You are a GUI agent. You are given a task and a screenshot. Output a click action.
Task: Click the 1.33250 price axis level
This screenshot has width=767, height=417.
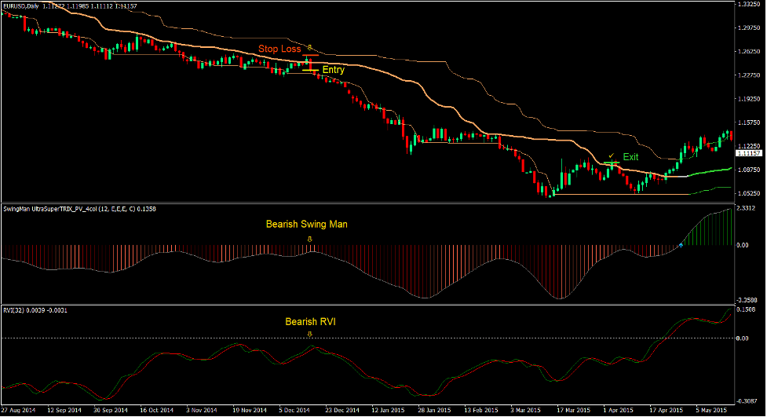749,4
